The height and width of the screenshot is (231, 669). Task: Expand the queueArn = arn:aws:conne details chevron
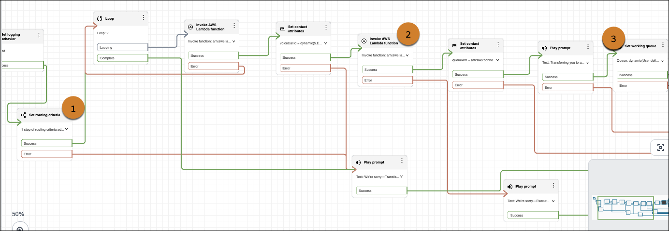pos(498,61)
